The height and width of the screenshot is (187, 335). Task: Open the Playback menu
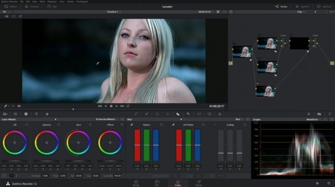52,1
